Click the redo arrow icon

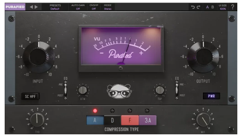pos(198,7)
